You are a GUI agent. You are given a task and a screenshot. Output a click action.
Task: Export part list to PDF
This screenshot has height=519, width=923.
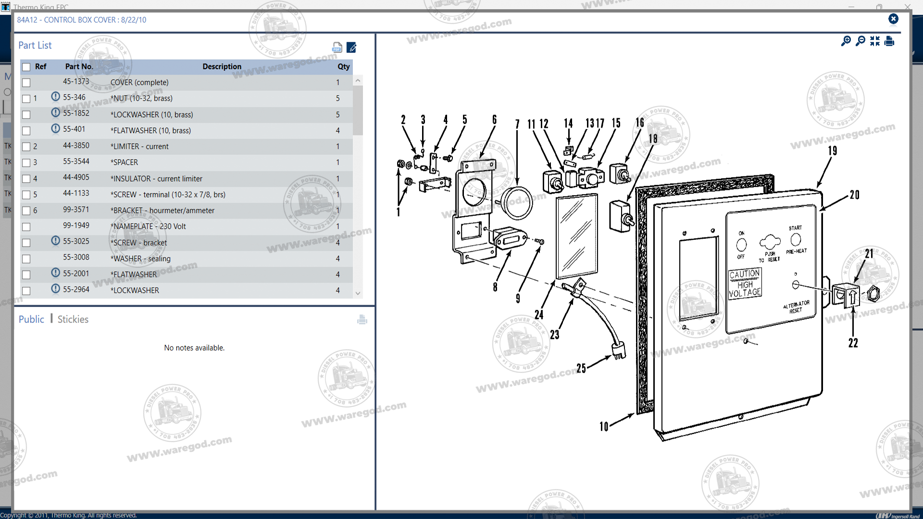[x=337, y=47]
